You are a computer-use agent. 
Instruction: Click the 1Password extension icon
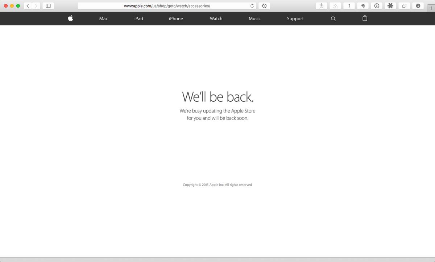377,6
